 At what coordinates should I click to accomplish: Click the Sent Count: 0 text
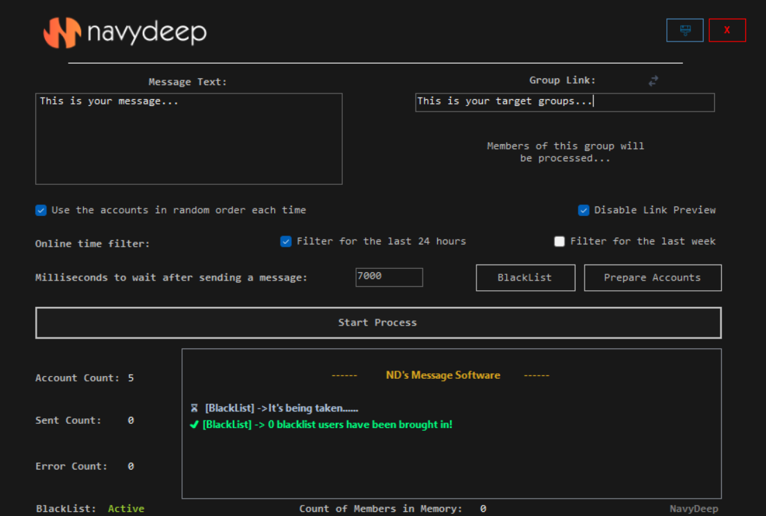click(x=84, y=420)
